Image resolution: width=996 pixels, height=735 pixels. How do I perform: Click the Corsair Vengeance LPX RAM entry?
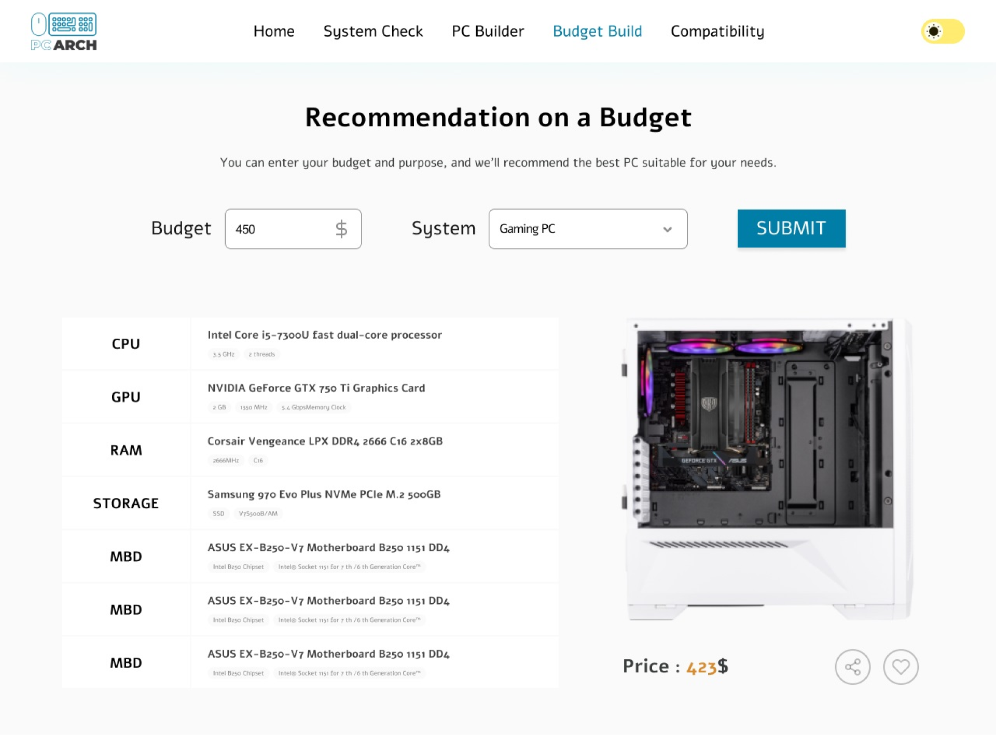coord(325,441)
